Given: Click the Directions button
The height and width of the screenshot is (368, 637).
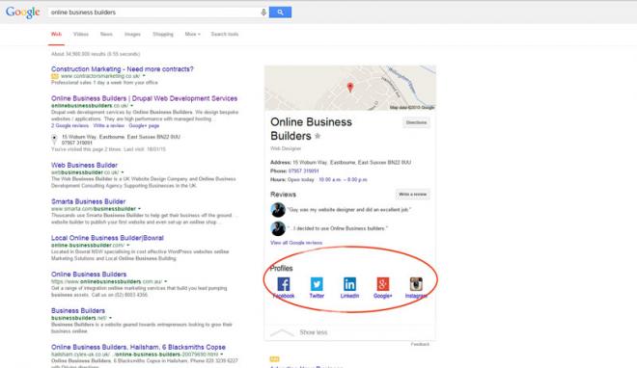Looking at the screenshot, I should click(x=416, y=122).
